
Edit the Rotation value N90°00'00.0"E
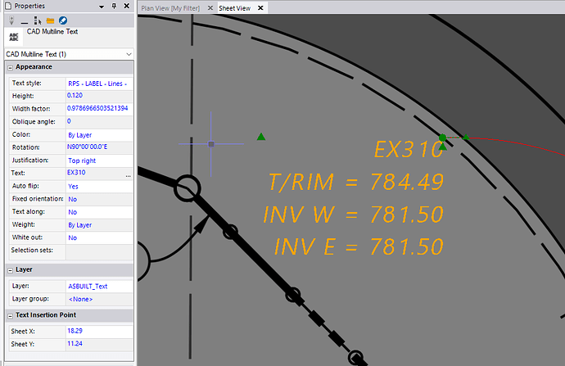[x=99, y=147]
